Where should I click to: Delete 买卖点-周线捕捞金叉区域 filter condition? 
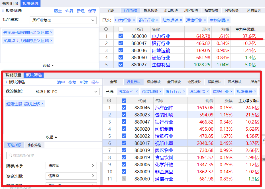[51, 32]
